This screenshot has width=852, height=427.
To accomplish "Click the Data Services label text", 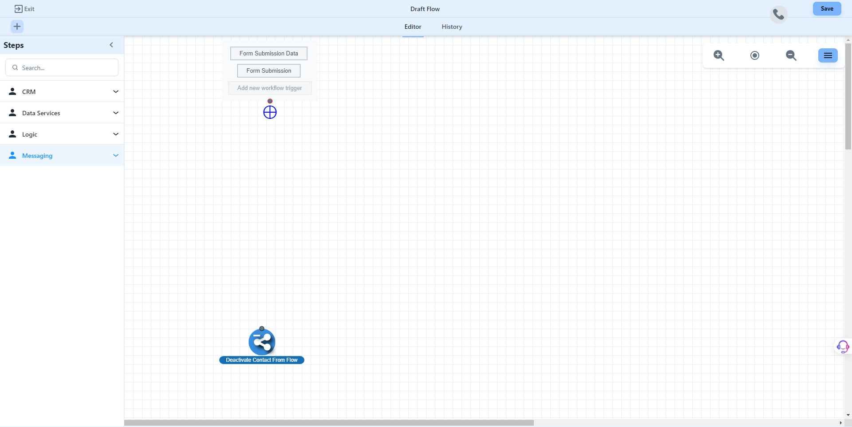I will (x=41, y=113).
